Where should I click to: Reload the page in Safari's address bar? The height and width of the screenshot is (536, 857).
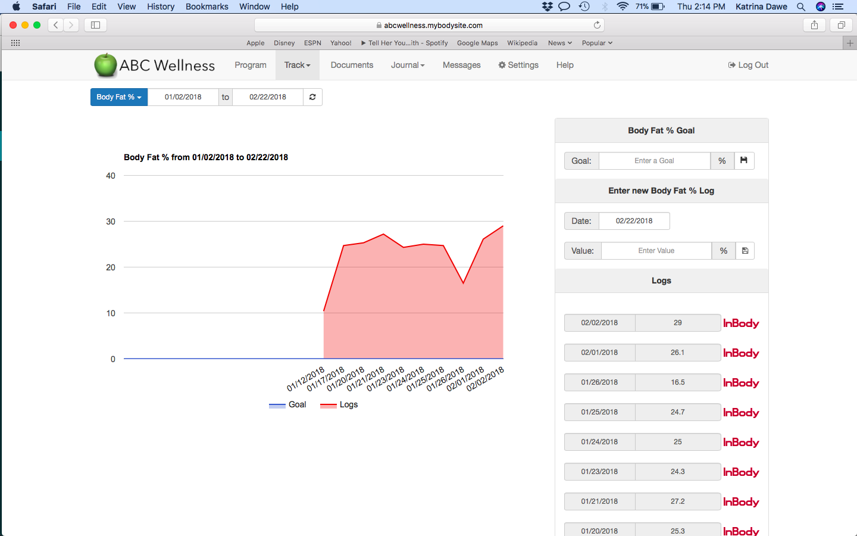(597, 25)
